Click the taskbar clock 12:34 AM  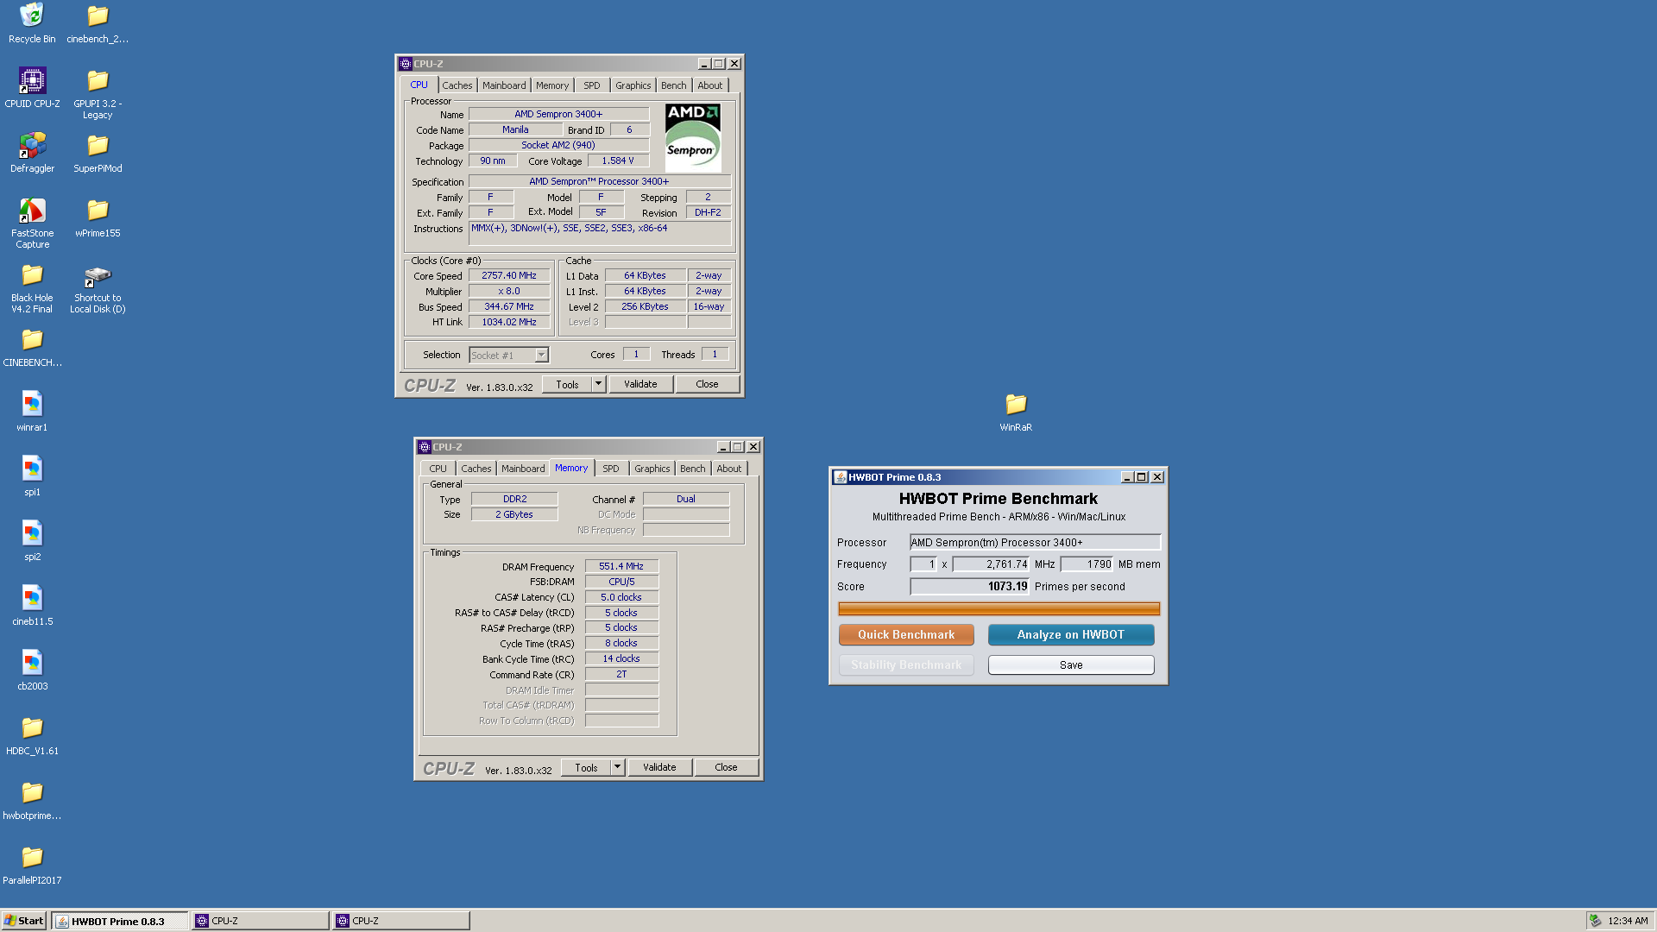tap(1628, 921)
